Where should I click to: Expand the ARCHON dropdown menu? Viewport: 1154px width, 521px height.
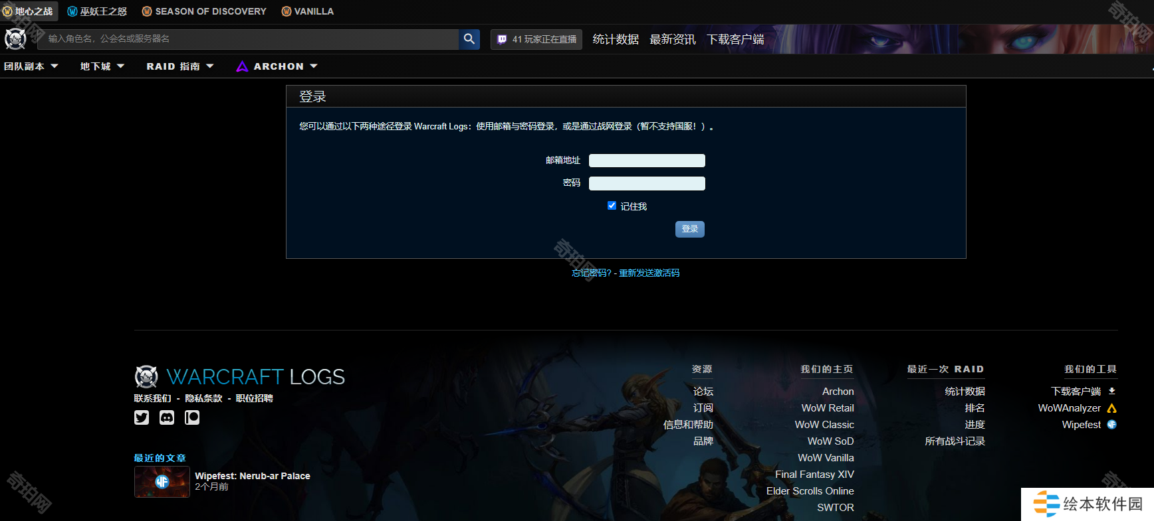pos(277,66)
